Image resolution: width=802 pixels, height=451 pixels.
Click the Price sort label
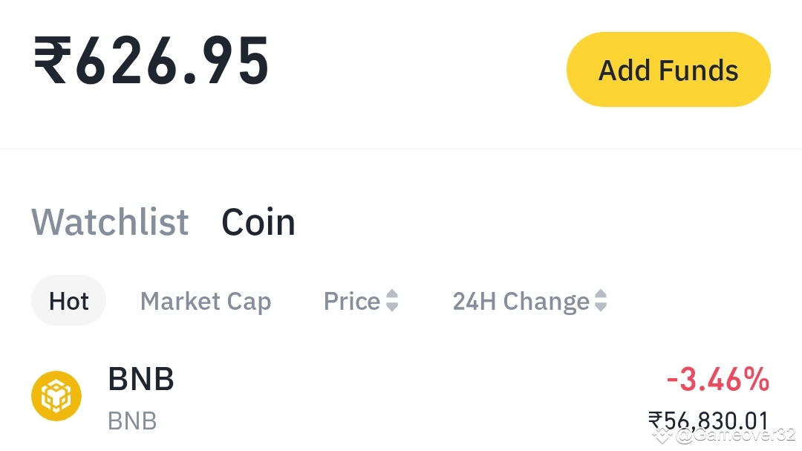pyautogui.click(x=352, y=301)
